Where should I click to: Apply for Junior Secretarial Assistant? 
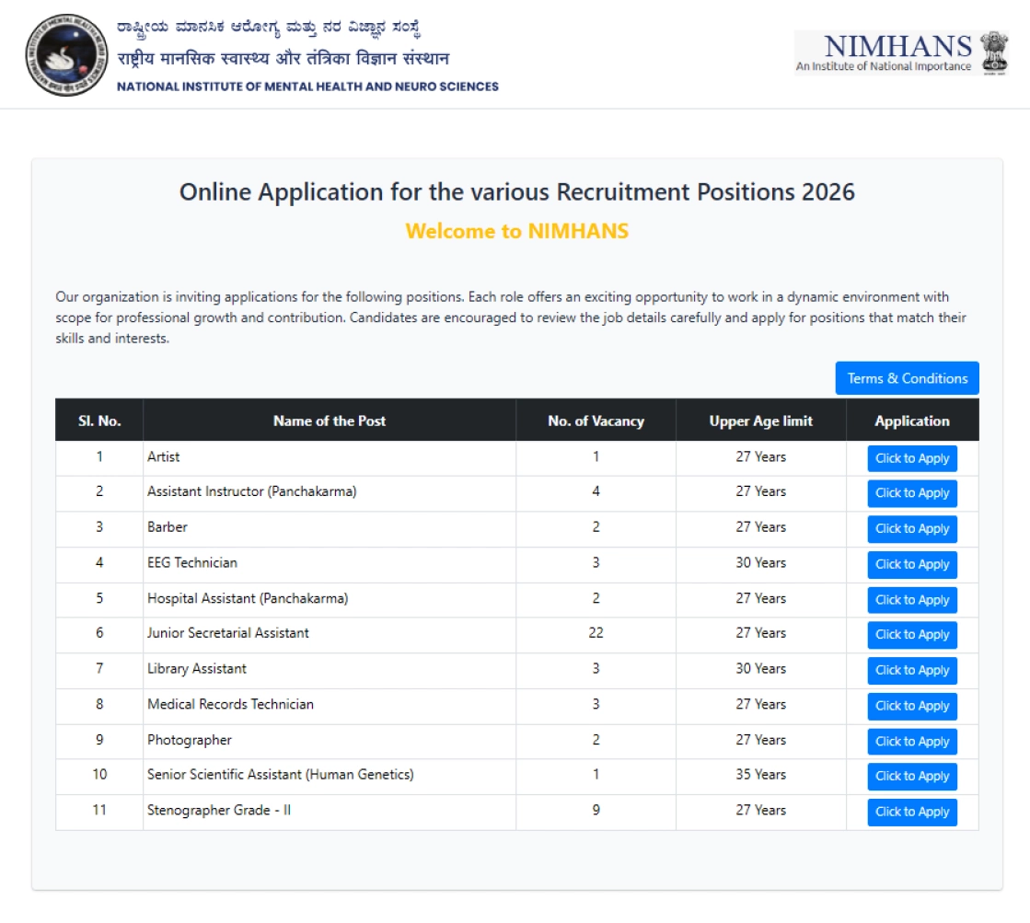point(911,635)
